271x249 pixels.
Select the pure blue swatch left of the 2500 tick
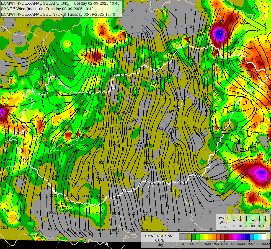(247, 237)
